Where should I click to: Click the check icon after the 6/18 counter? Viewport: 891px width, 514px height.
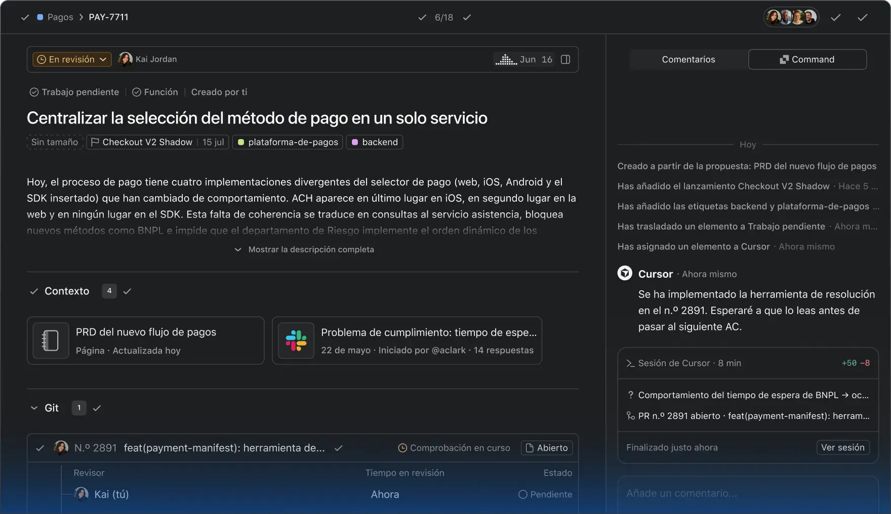click(x=467, y=17)
